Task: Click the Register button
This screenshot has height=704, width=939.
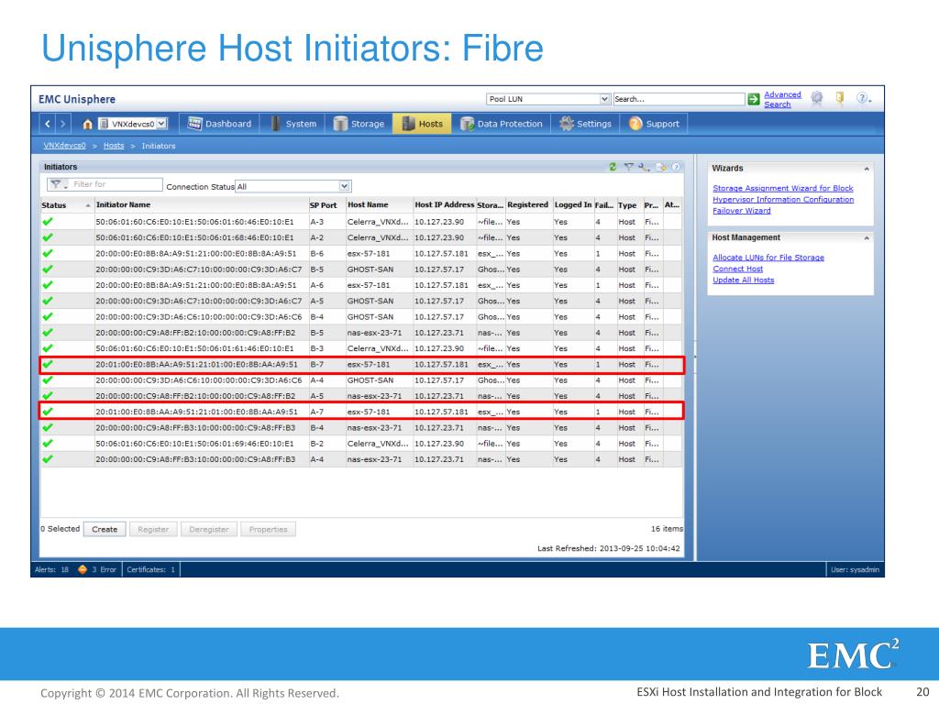Action: [153, 529]
